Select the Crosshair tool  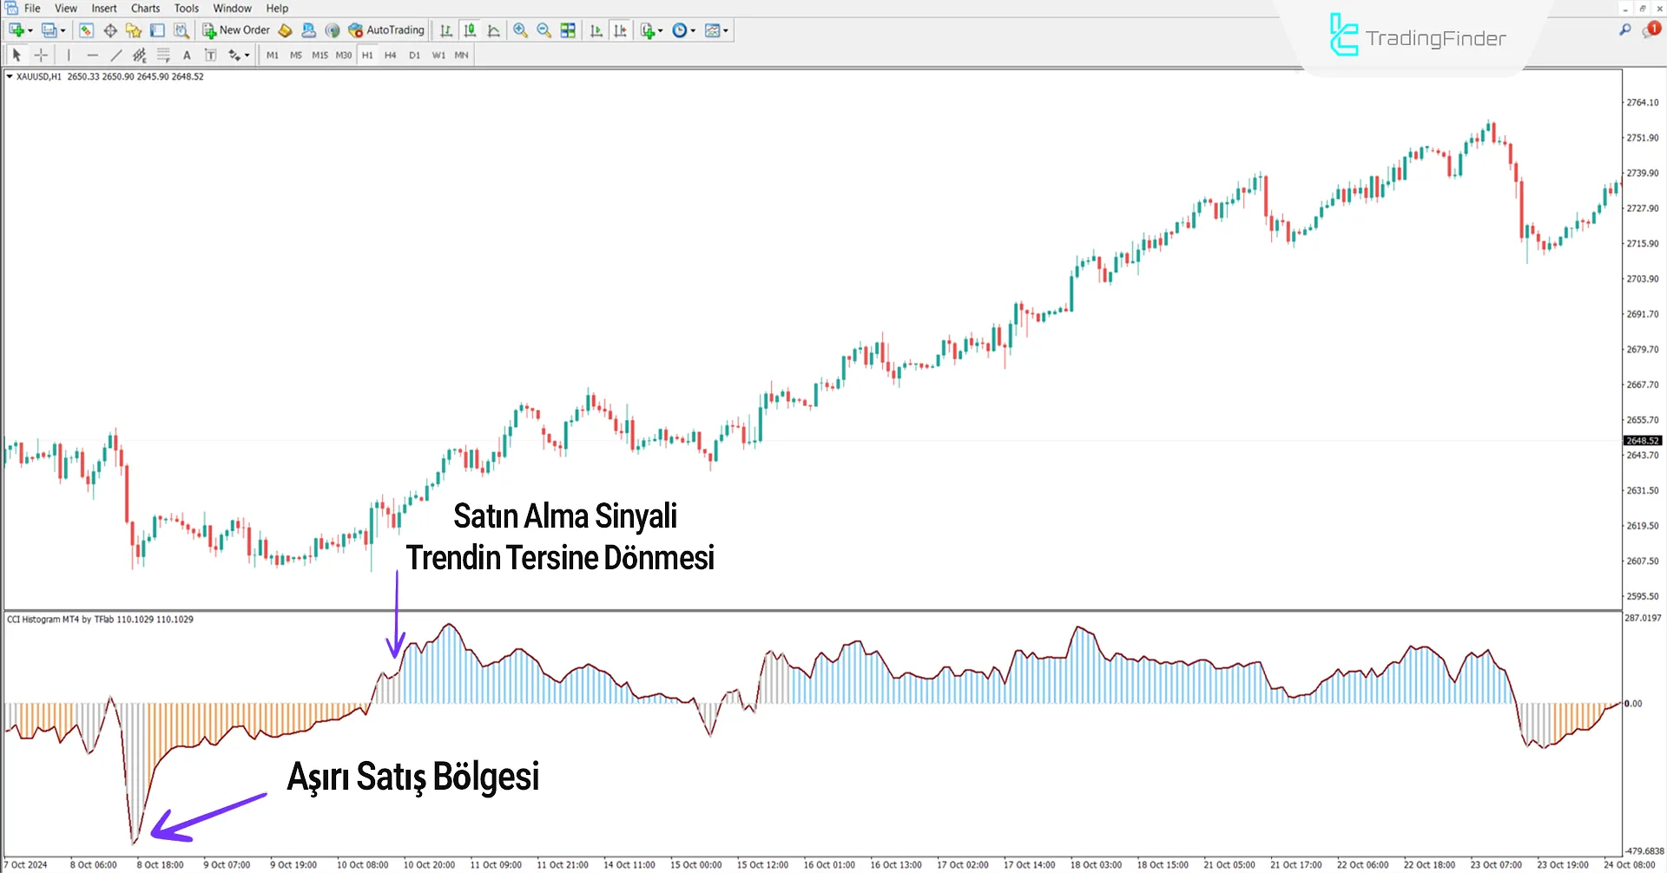pos(41,55)
